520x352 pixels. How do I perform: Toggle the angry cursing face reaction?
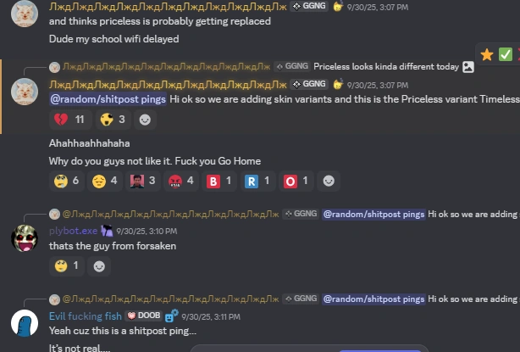pyautogui.click(x=181, y=181)
